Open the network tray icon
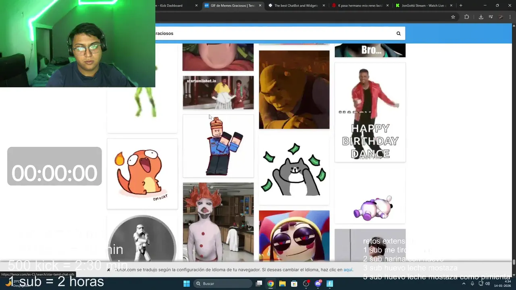The image size is (516, 290). (481, 284)
